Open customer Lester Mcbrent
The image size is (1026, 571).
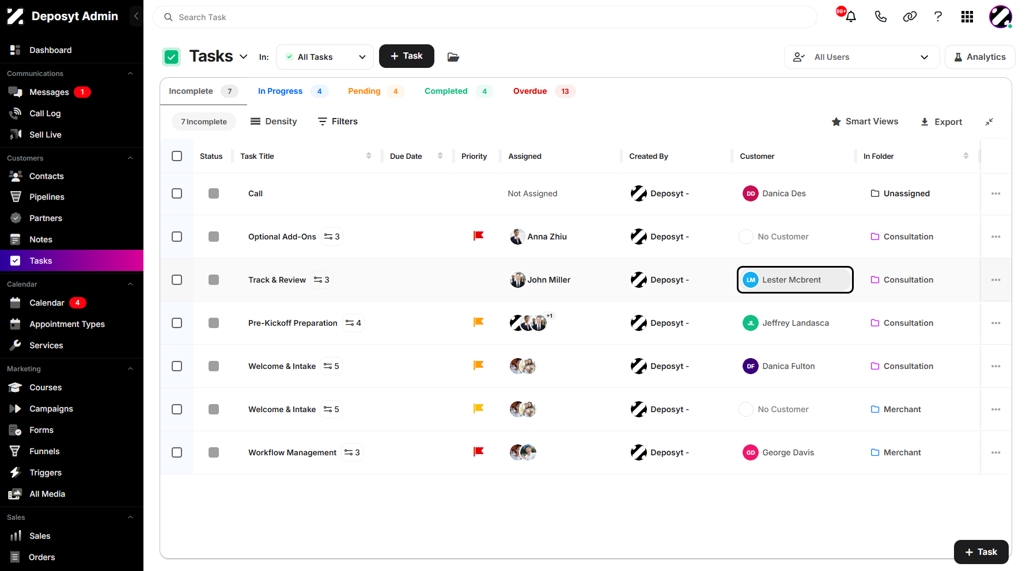pyautogui.click(x=795, y=280)
